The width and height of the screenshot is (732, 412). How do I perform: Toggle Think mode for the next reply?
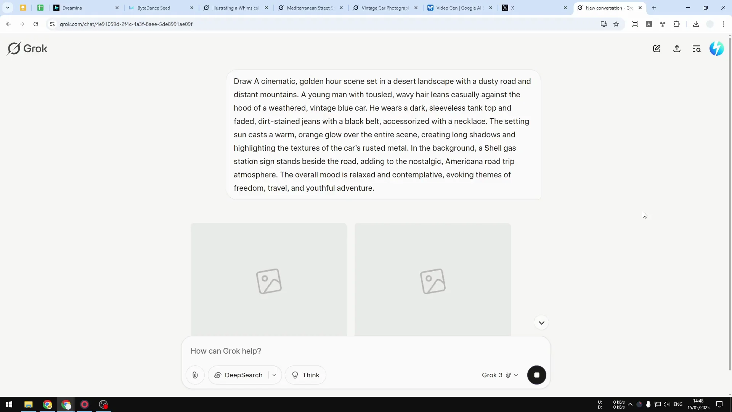(x=305, y=375)
